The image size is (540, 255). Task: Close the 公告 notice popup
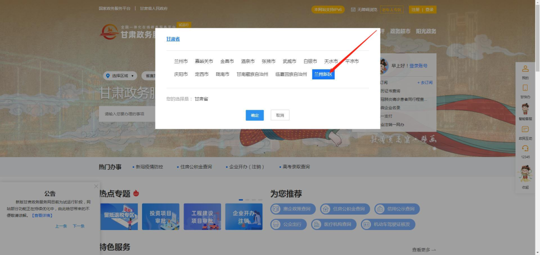96,186
